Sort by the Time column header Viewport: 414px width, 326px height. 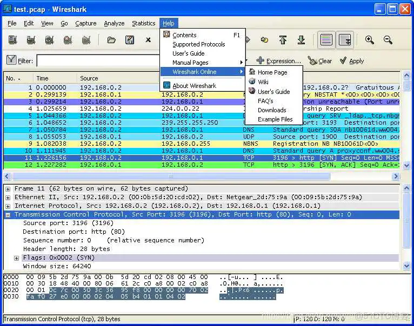click(x=55, y=78)
